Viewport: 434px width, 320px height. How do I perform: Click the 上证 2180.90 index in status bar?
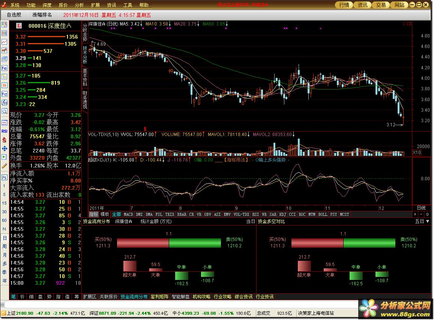[x=20, y=313]
